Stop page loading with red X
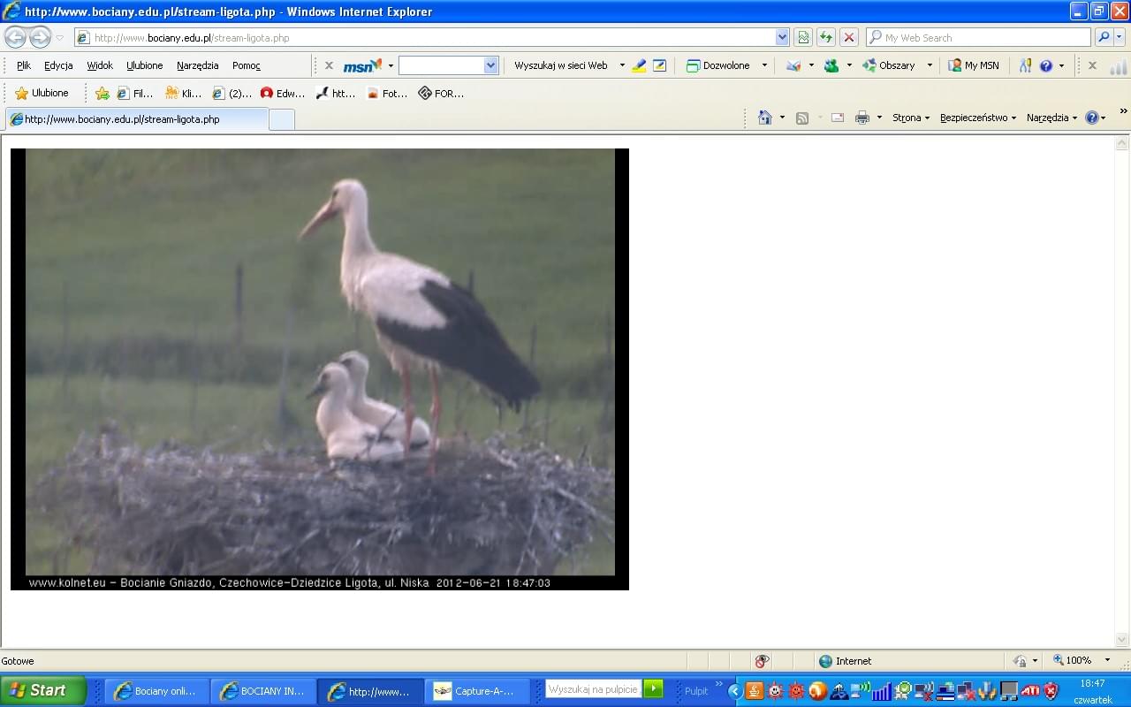1131x707 pixels. tap(848, 37)
